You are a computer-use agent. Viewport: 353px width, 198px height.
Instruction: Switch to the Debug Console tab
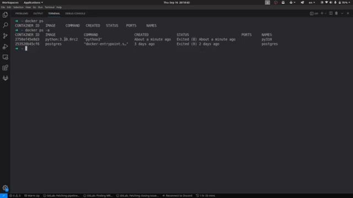pos(75,13)
